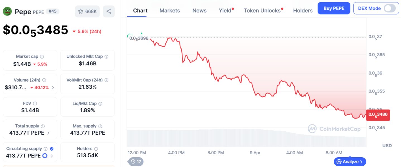Click the Pepe coin logo
401x167 pixels.
7,11
